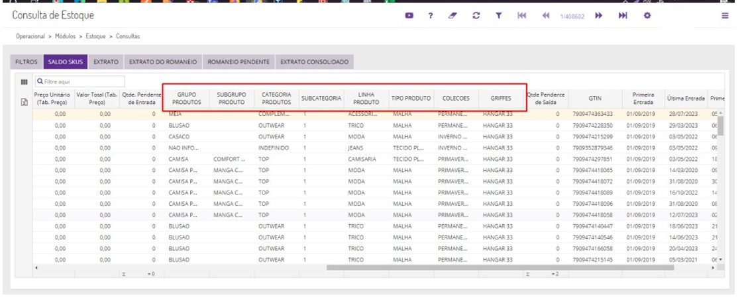Screen dimensions: 746x301
Task: Click the vertical scrollbar thumb
Action: (720, 126)
